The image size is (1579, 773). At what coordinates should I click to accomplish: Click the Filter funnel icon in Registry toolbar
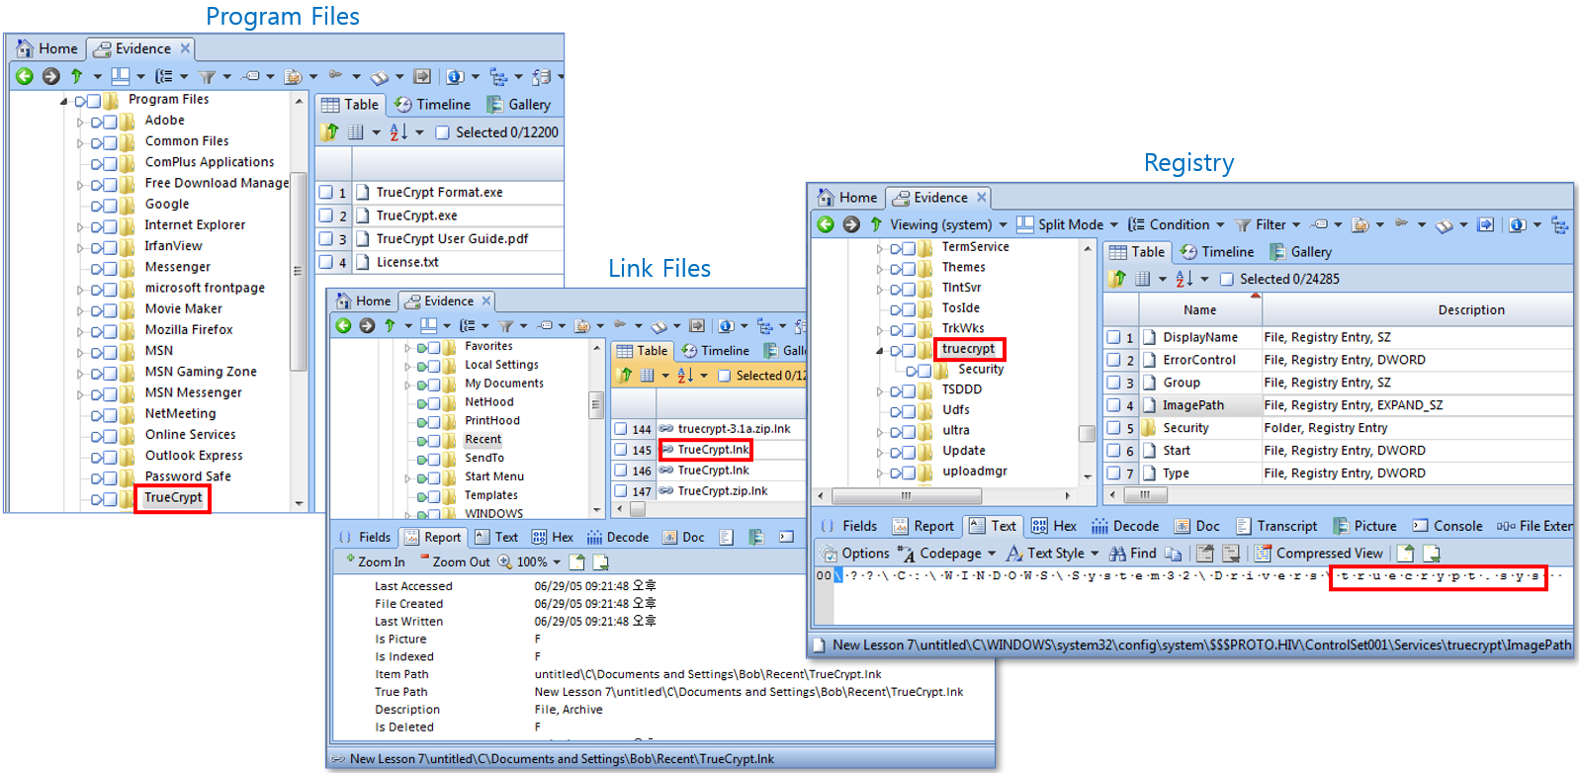tap(1243, 224)
